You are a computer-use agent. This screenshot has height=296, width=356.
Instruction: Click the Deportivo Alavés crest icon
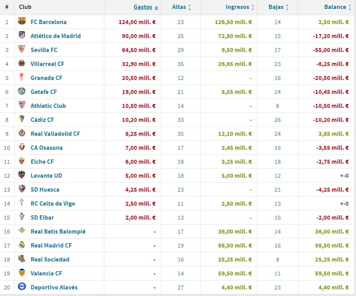tap(22, 286)
